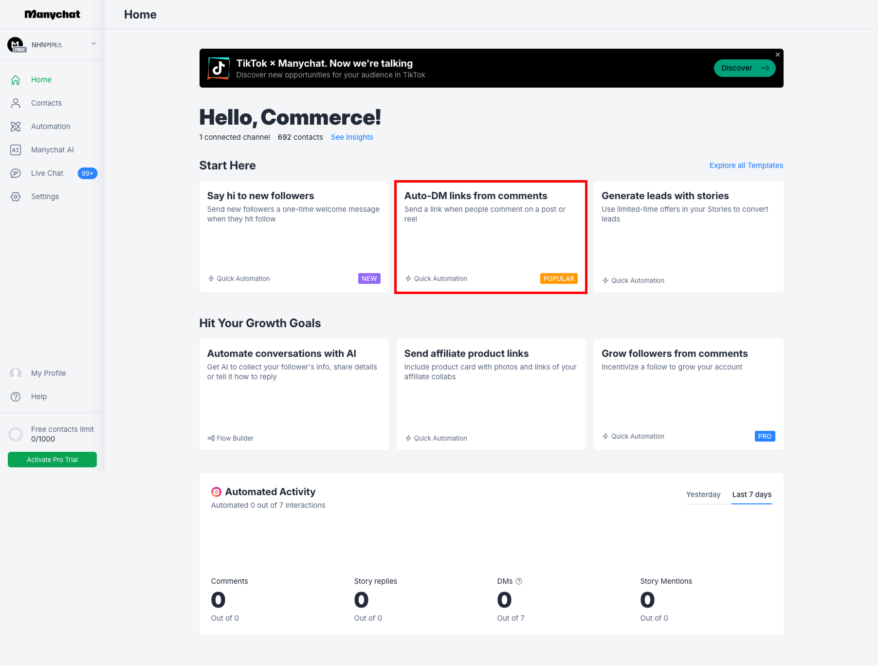Image resolution: width=878 pixels, height=666 pixels.
Task: Switch to the Yesterday tab
Action: point(703,495)
